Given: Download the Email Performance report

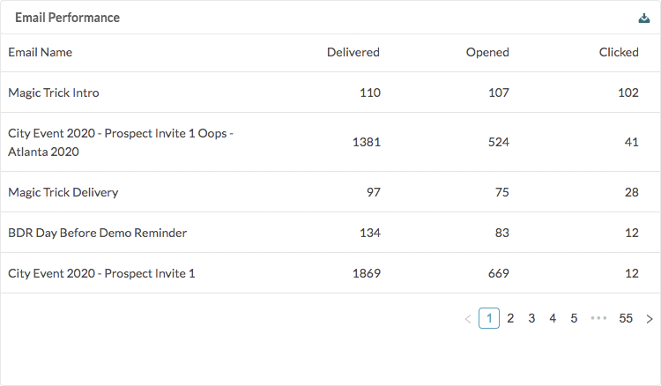Looking at the screenshot, I should (x=643, y=19).
